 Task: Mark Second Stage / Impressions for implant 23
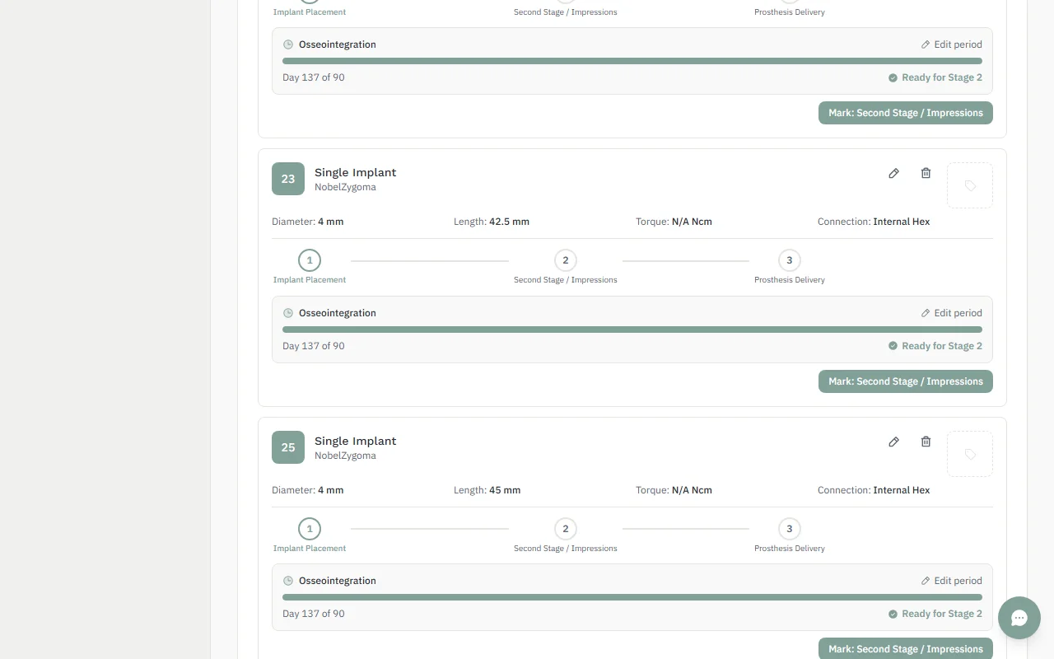point(906,381)
